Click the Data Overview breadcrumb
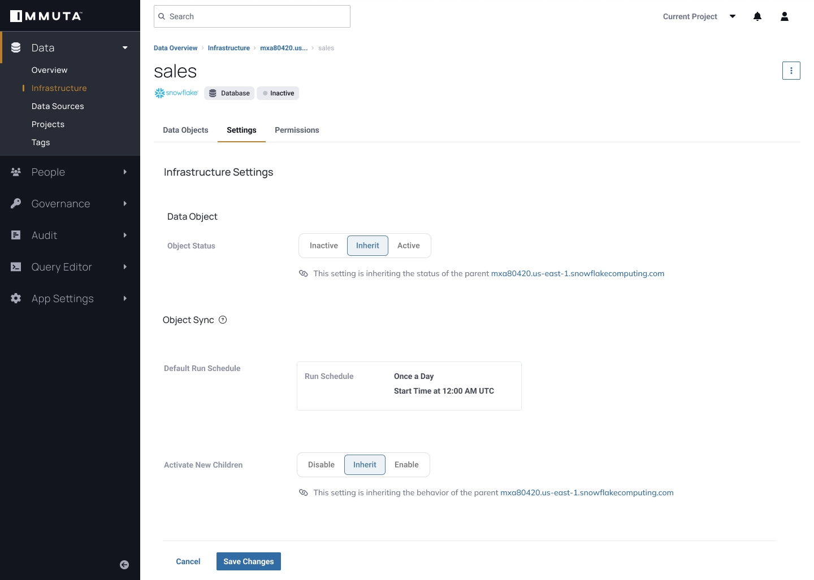 coord(176,48)
